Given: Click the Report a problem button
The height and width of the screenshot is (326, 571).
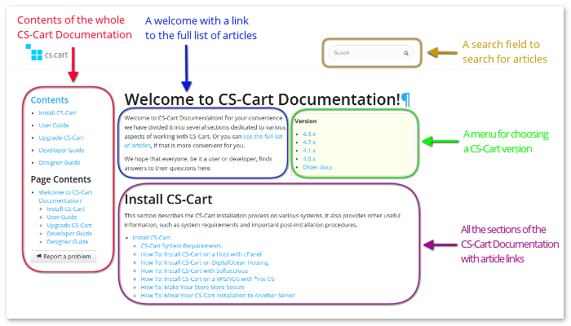Looking at the screenshot, I should click(64, 257).
